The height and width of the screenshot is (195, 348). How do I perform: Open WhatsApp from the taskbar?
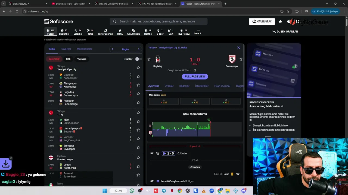click(132, 191)
